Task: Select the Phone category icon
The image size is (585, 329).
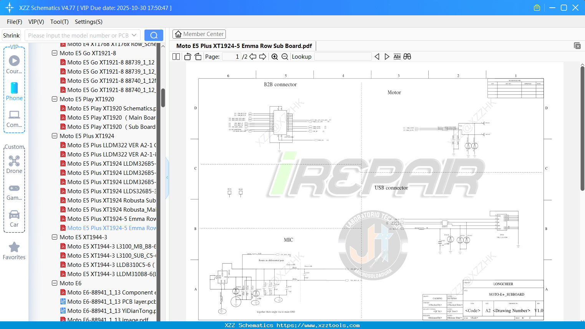Action: [14, 91]
